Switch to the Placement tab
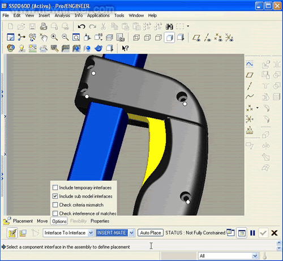Screen dimensions: 283x261 tap(23, 221)
